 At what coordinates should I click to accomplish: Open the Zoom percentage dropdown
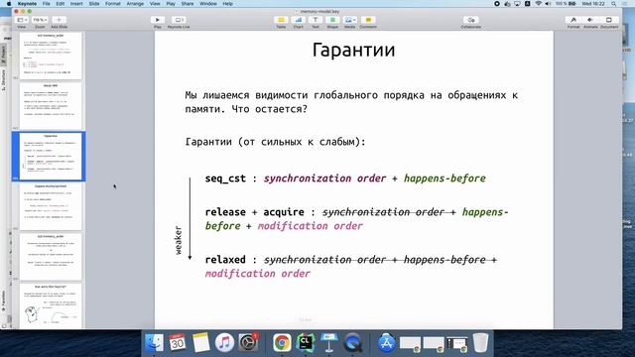tap(40, 20)
